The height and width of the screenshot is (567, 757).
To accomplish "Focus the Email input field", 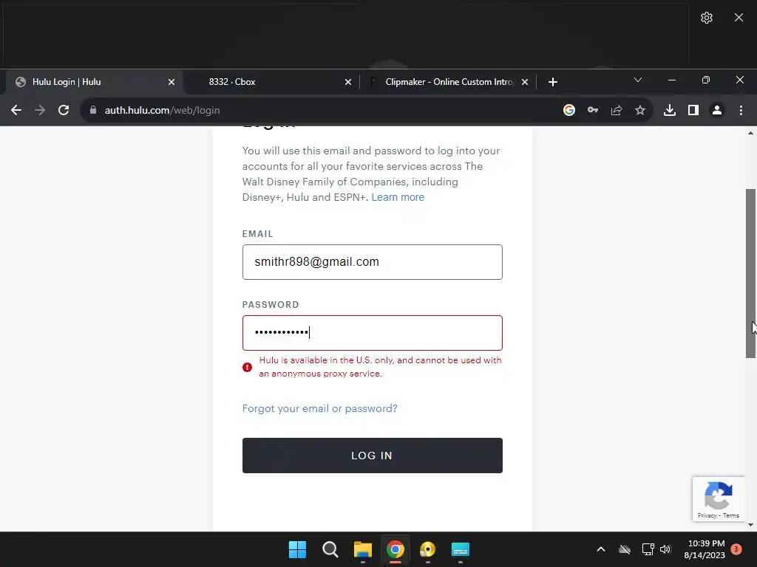I will (373, 262).
